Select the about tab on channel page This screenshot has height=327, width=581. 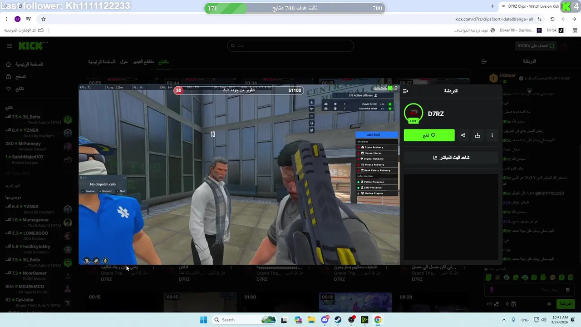124,62
